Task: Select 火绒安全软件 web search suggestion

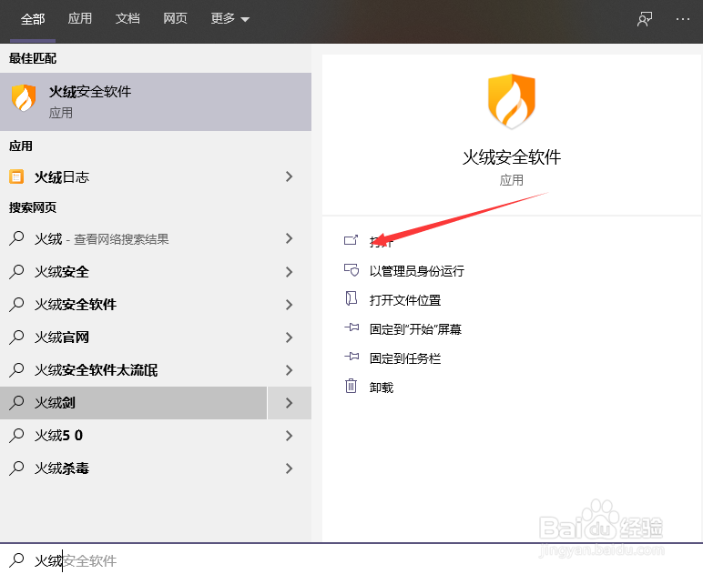Action: [133, 305]
